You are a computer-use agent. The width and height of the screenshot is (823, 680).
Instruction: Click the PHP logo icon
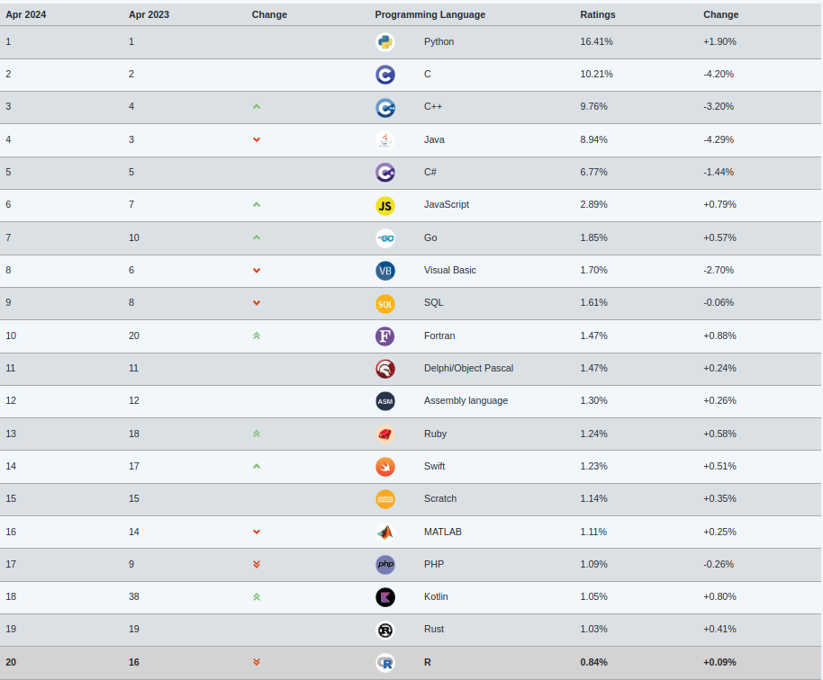click(x=385, y=565)
